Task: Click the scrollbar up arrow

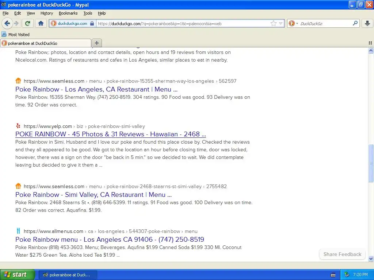Action: (x=371, y=50)
